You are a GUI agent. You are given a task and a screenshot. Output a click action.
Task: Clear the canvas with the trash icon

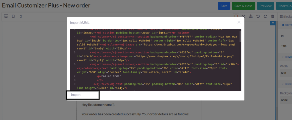coord(273,16)
